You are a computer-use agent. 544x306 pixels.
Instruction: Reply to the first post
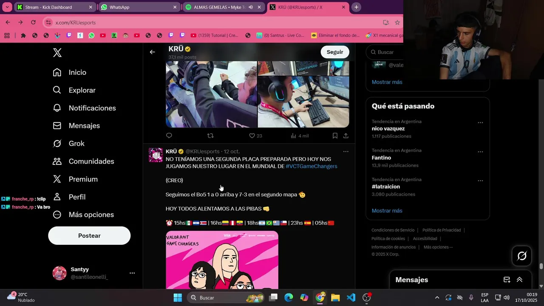[169, 136]
